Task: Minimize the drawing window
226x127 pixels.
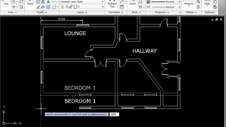Action: point(212,20)
